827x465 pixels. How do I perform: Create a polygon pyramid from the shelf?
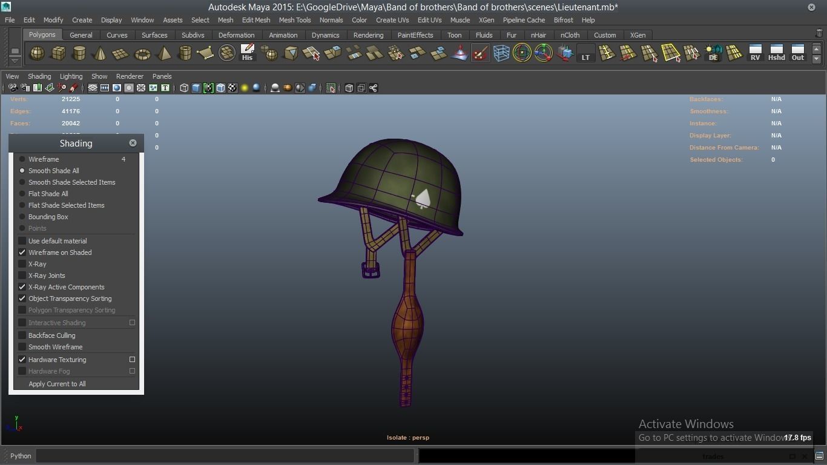163,54
